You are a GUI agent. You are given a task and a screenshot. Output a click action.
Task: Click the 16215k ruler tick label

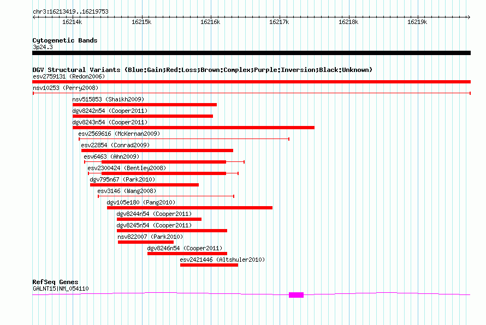[x=141, y=22]
